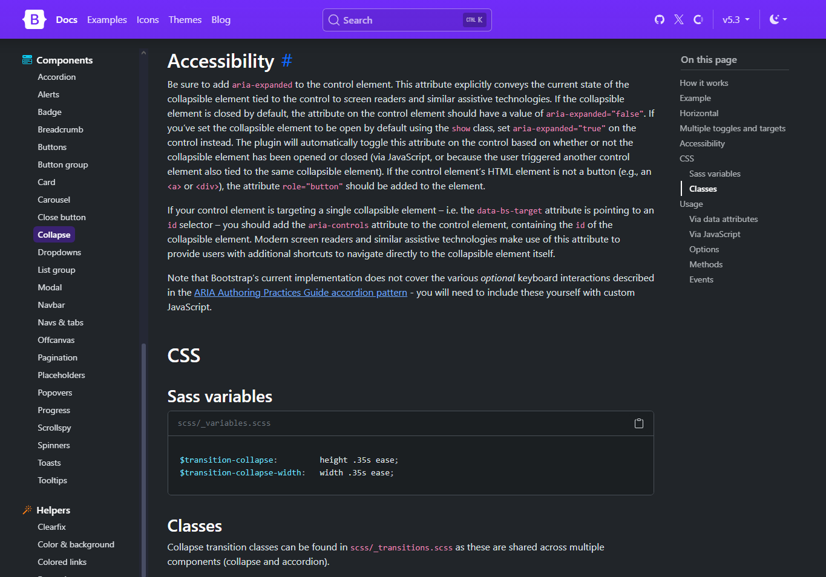The image size is (826, 577).
Task: Click the Components section list icon
Action: pos(27,60)
